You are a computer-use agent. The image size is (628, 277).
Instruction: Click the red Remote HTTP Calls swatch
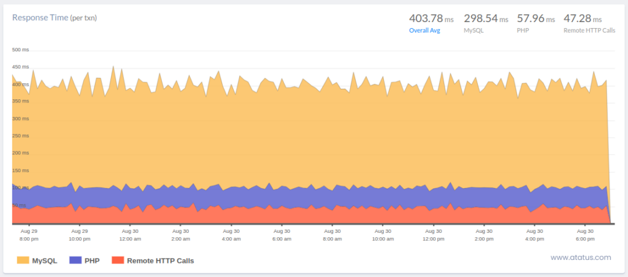117,260
